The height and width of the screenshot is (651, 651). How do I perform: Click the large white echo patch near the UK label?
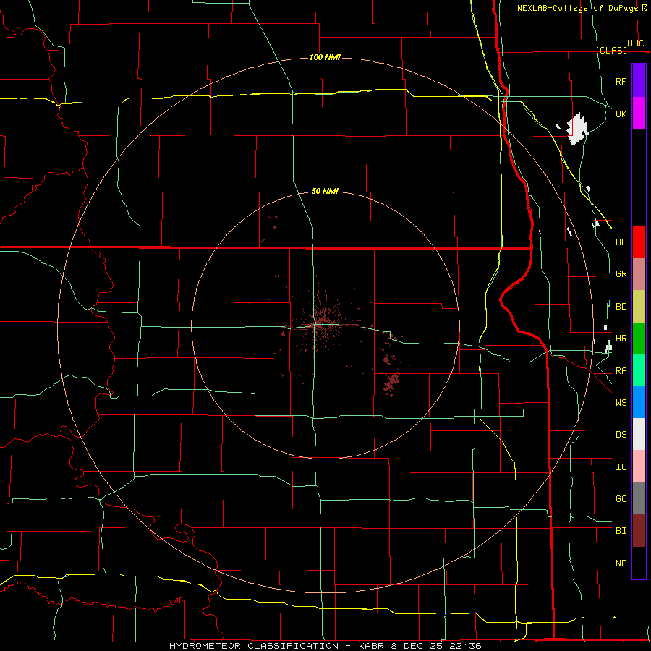point(577,129)
